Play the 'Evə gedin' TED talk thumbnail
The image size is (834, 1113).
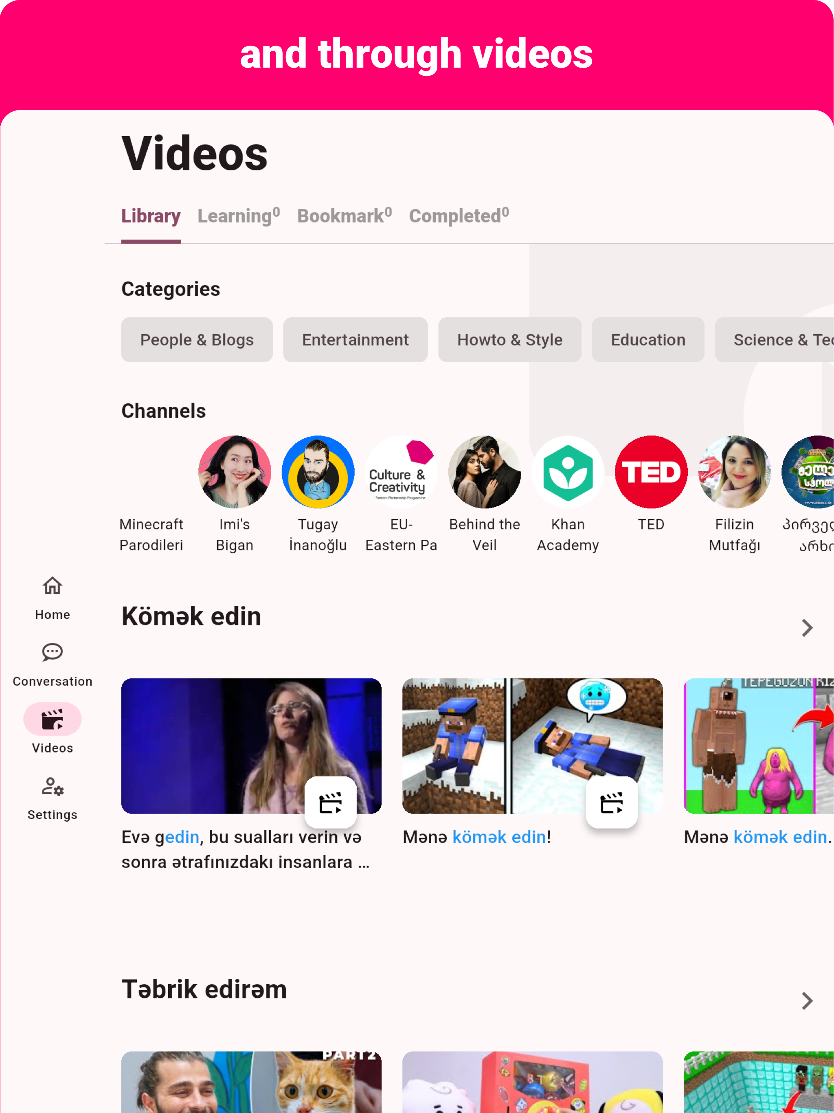[251, 746]
